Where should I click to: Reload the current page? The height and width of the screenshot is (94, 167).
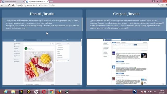tap(9, 5)
